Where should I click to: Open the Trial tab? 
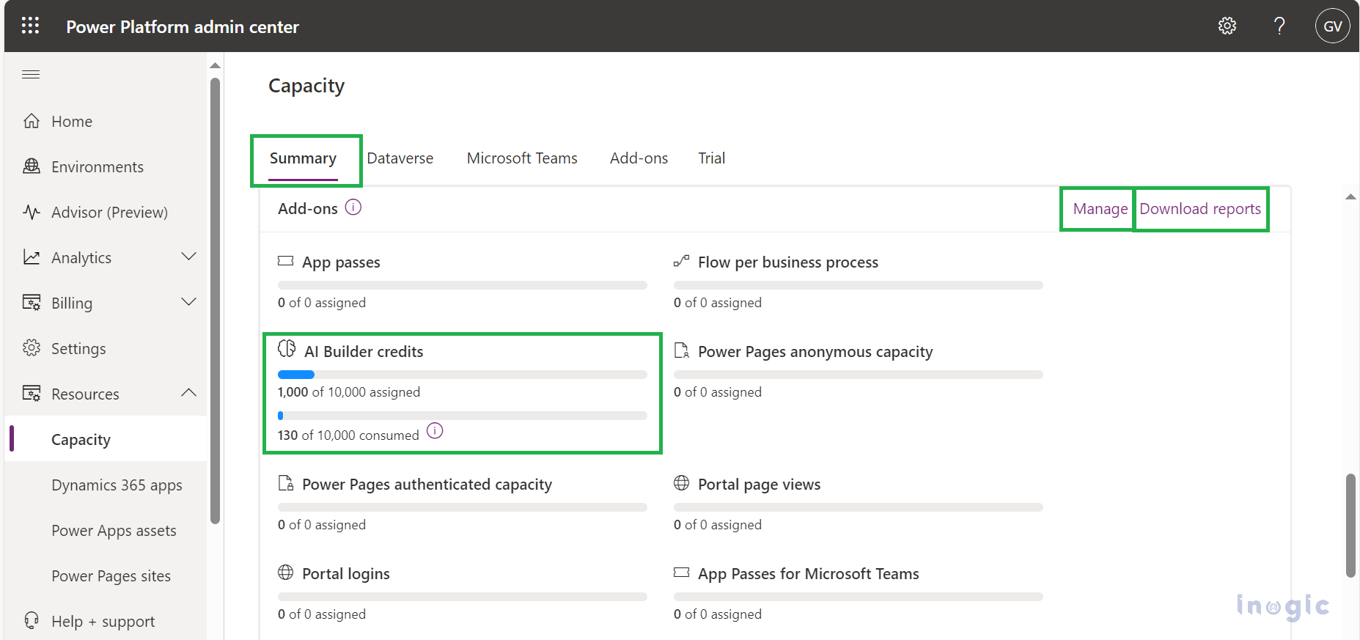[x=711, y=158]
